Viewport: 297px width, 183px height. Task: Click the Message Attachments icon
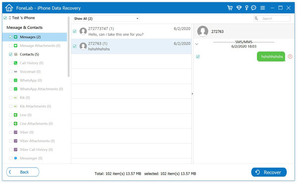click(15, 46)
